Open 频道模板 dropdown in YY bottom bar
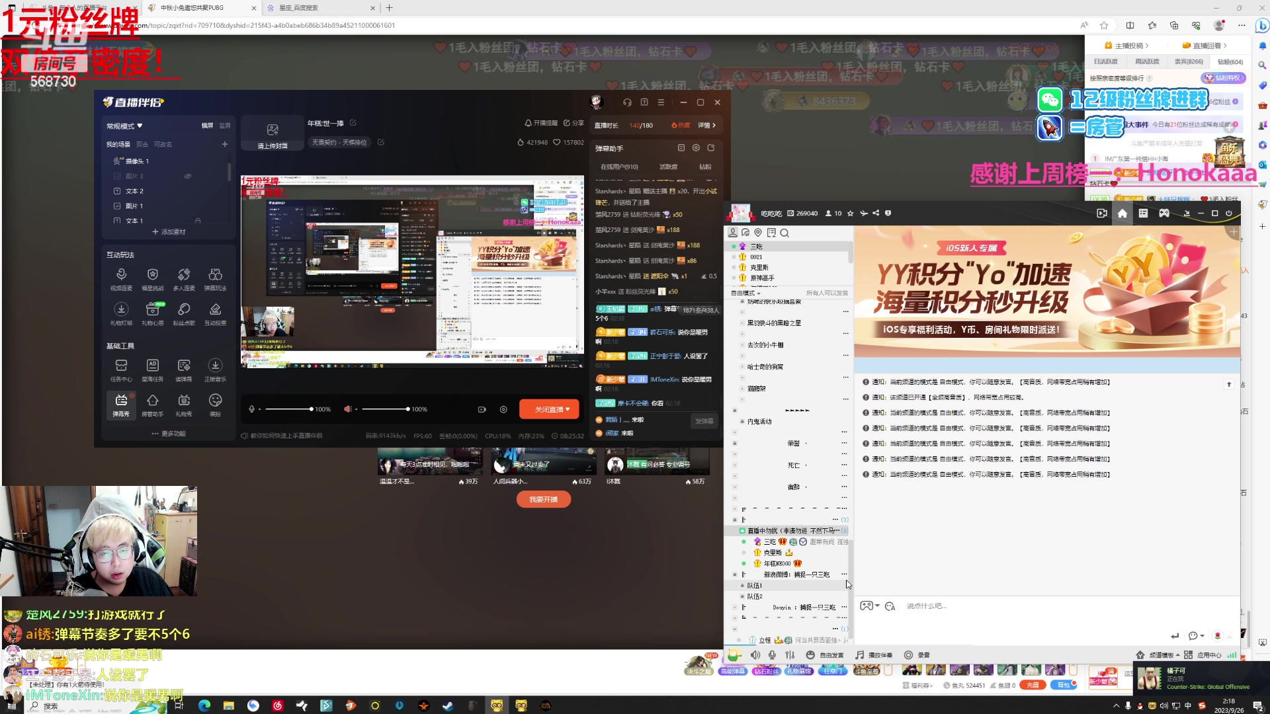 [1158, 655]
